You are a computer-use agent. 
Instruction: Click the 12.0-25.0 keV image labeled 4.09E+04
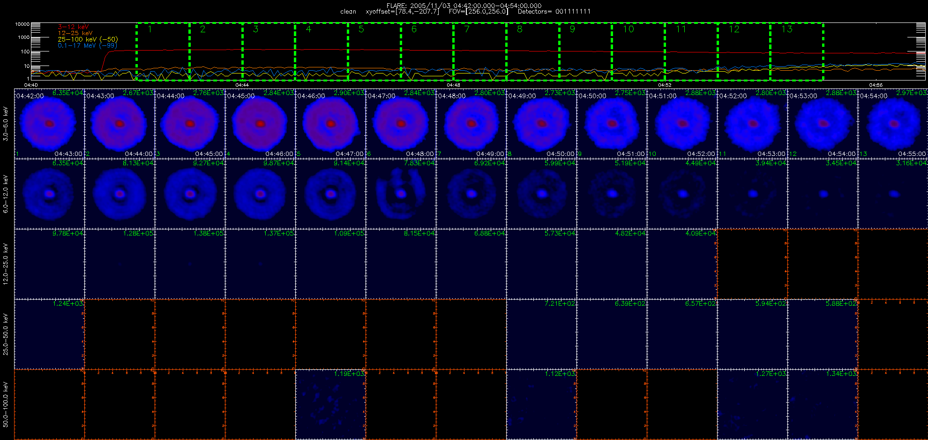[682, 264]
